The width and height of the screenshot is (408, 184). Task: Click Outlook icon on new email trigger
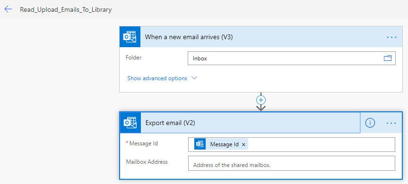(130, 37)
